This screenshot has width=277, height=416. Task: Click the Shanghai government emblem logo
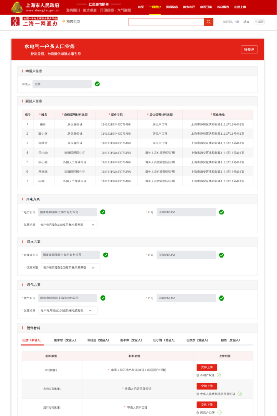(x=17, y=7)
